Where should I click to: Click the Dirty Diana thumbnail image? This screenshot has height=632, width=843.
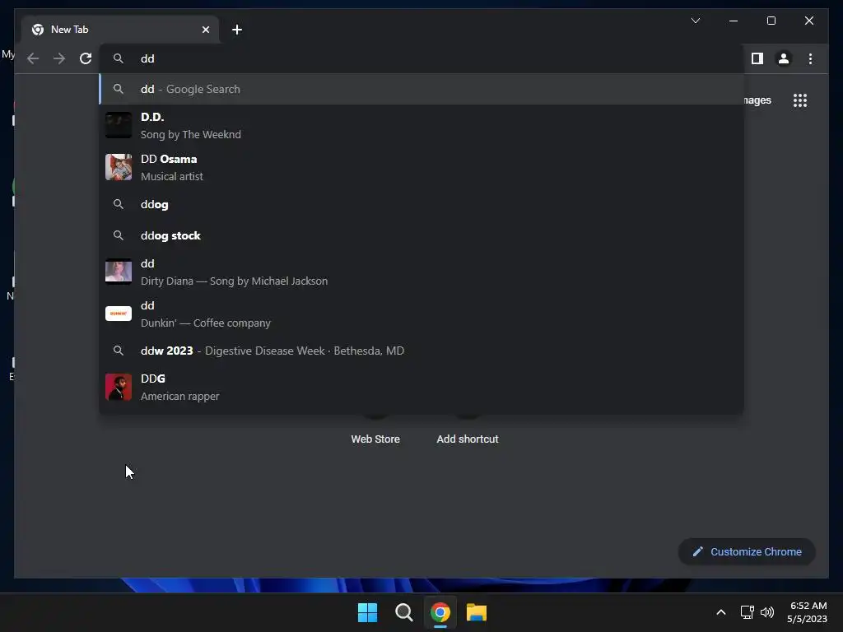119,272
